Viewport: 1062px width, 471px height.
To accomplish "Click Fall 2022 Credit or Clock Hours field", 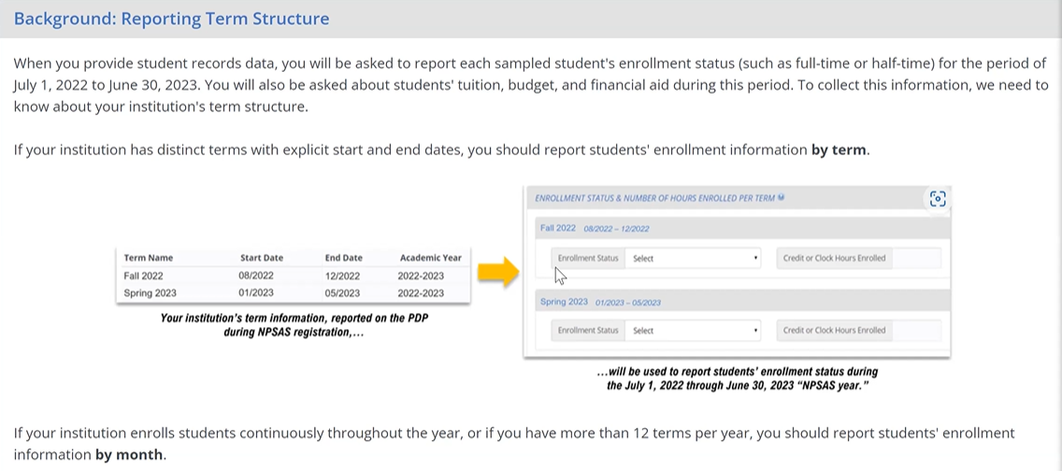I will point(916,259).
